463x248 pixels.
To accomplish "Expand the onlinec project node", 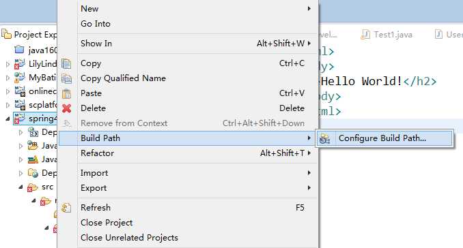I will pyautogui.click(x=8, y=91).
